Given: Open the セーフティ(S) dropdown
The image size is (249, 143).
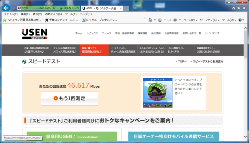Looking at the screenshot, I should tap(209, 20).
